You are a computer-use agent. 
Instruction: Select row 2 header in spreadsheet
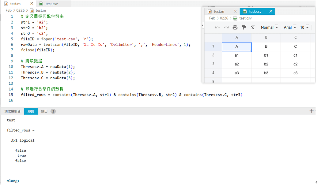click(213, 55)
